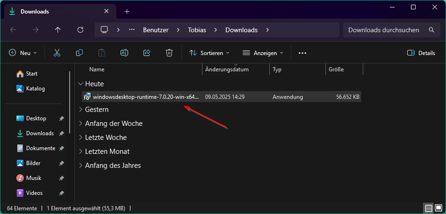Viewport: 446px width, 214px height.
Task: Click the pin icon next to Dokumente
Action: click(x=61, y=148)
